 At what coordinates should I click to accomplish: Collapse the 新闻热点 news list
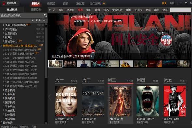coord(2,46)
